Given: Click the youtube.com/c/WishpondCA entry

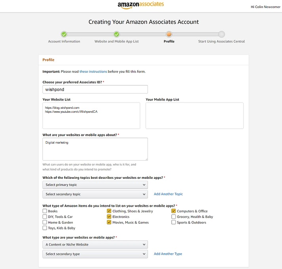Looking at the screenshot, I should 71,112.
